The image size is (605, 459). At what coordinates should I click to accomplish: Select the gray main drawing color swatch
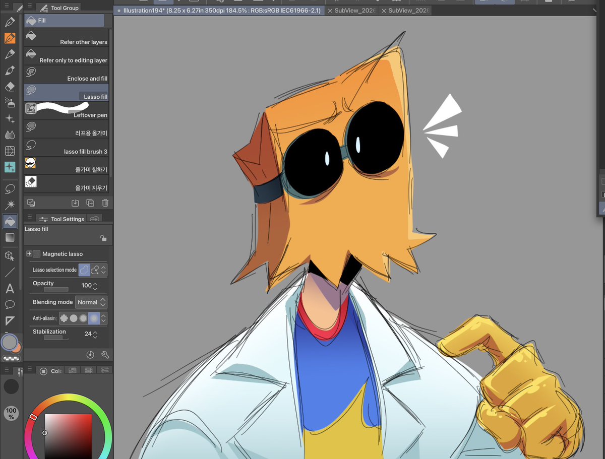click(9, 343)
